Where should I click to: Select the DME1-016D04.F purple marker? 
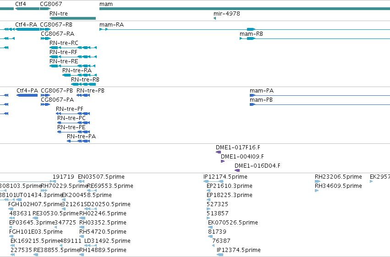(x=237, y=170)
